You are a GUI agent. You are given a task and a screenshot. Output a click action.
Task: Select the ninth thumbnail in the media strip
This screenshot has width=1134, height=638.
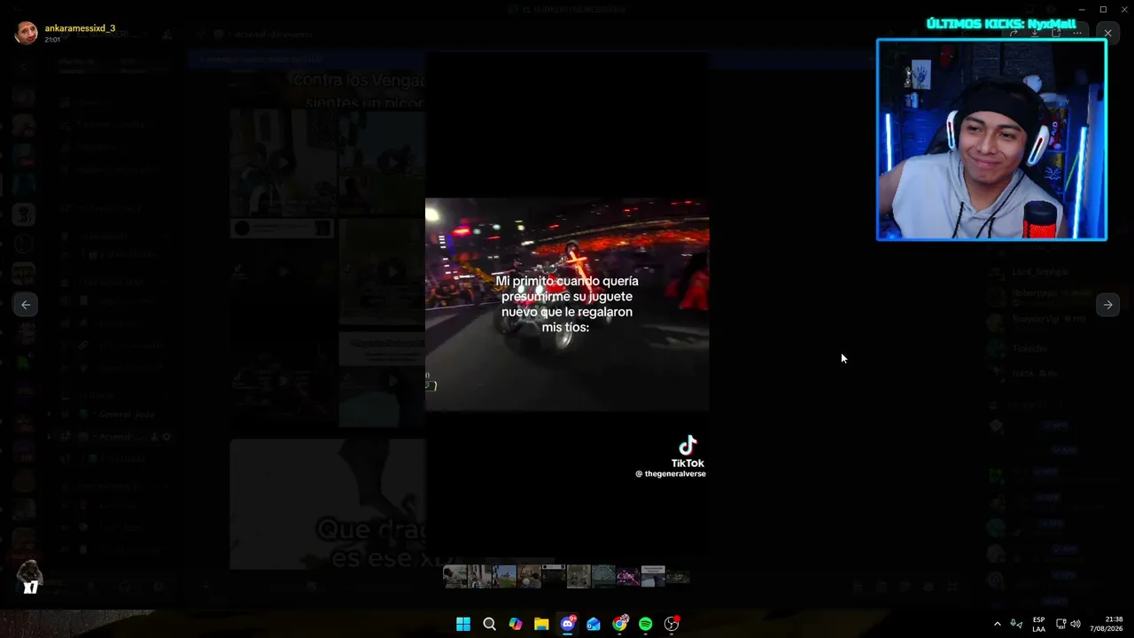[653, 577]
